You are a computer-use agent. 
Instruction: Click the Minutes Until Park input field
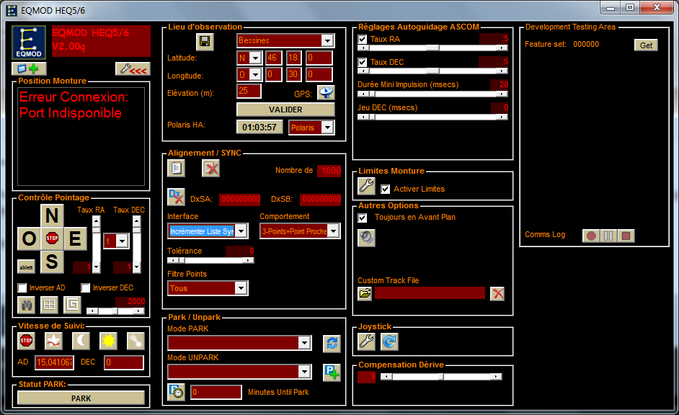[216, 392]
